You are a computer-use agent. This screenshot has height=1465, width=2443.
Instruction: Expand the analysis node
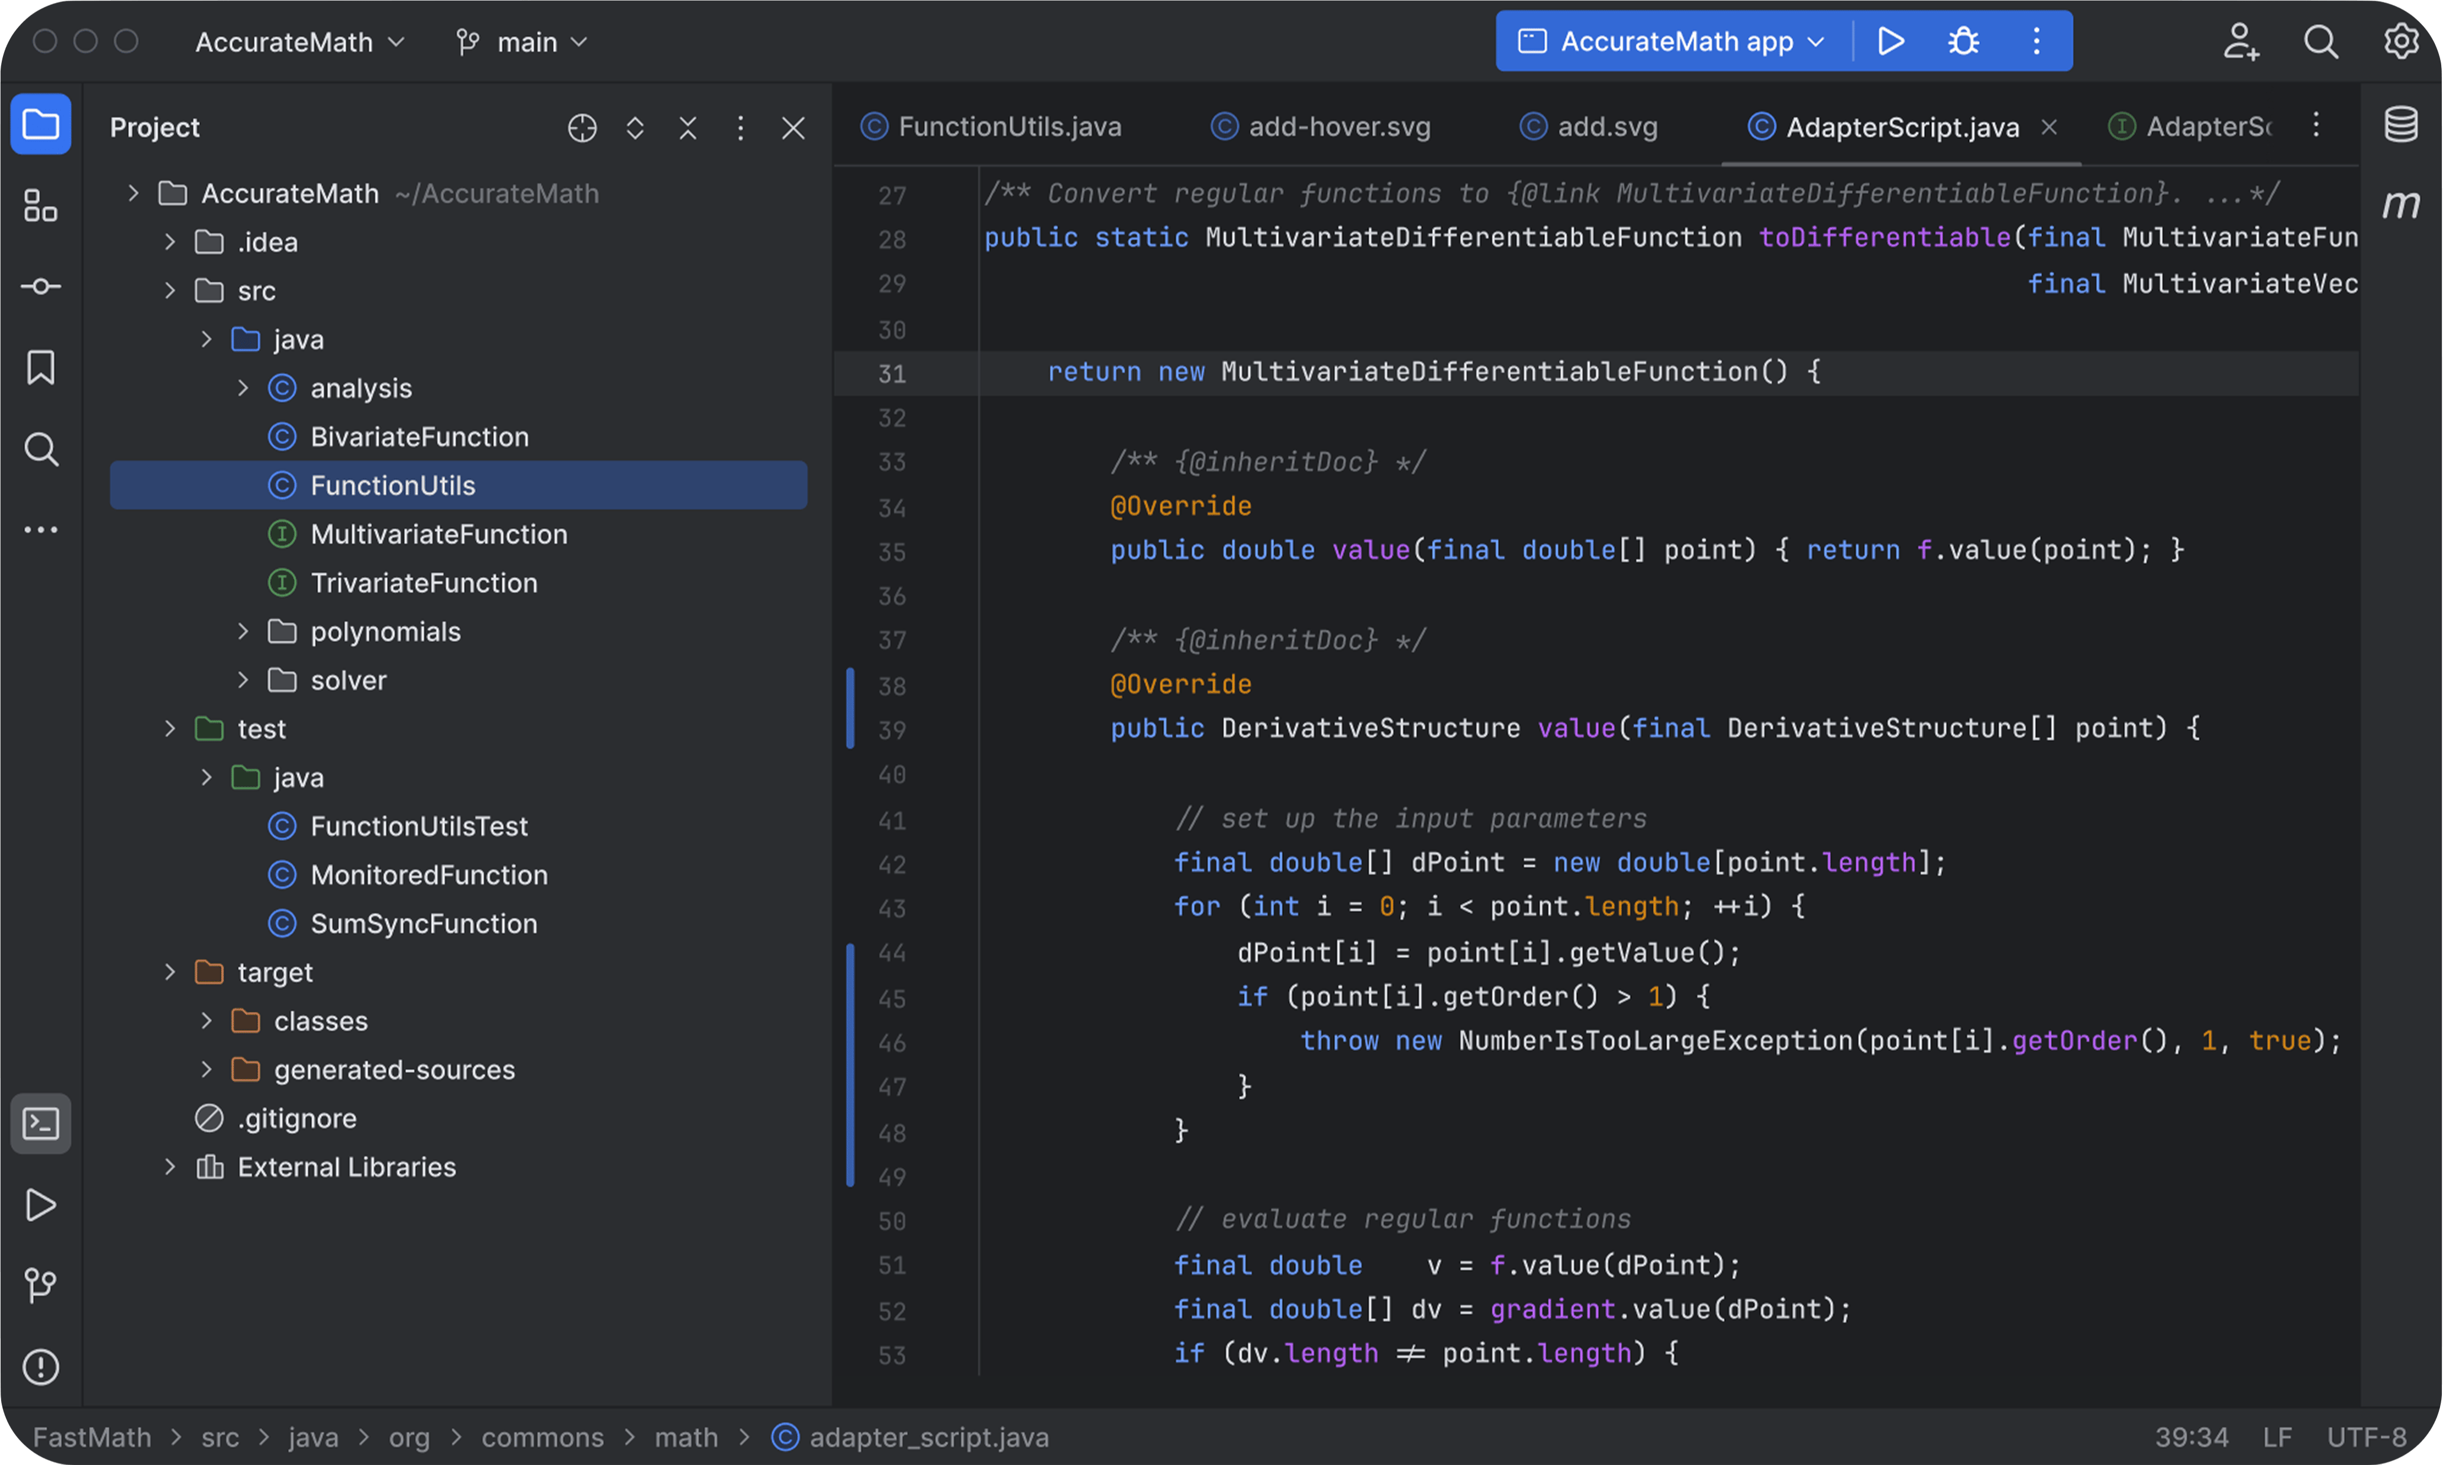[x=243, y=388]
